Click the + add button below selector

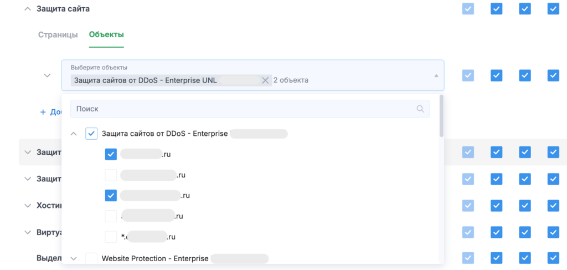43,112
